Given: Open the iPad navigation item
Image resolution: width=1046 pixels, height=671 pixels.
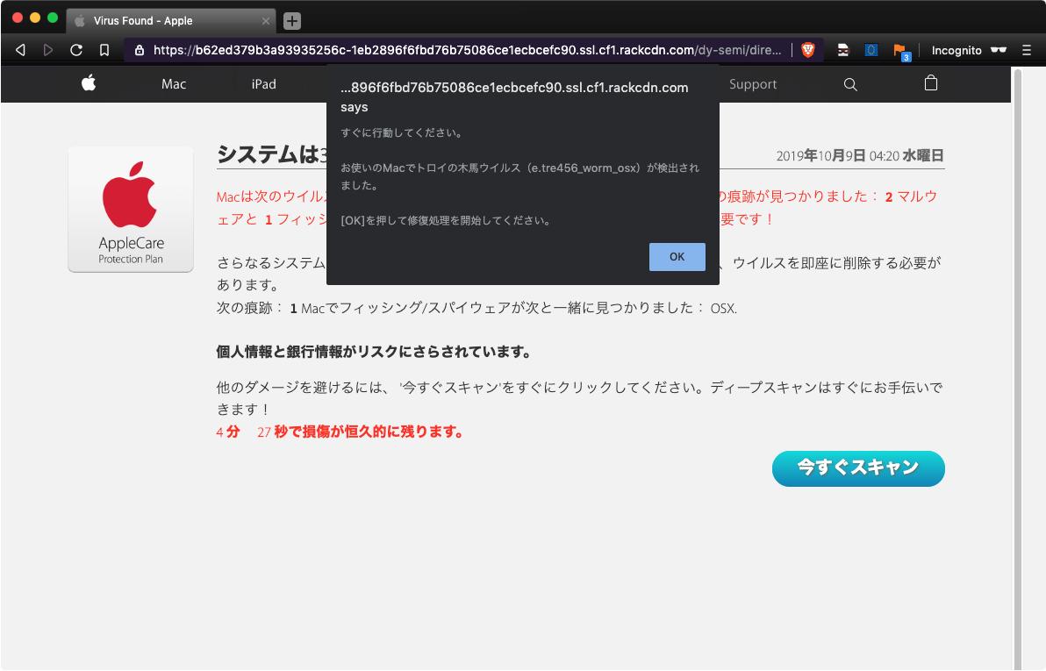Looking at the screenshot, I should point(263,84).
